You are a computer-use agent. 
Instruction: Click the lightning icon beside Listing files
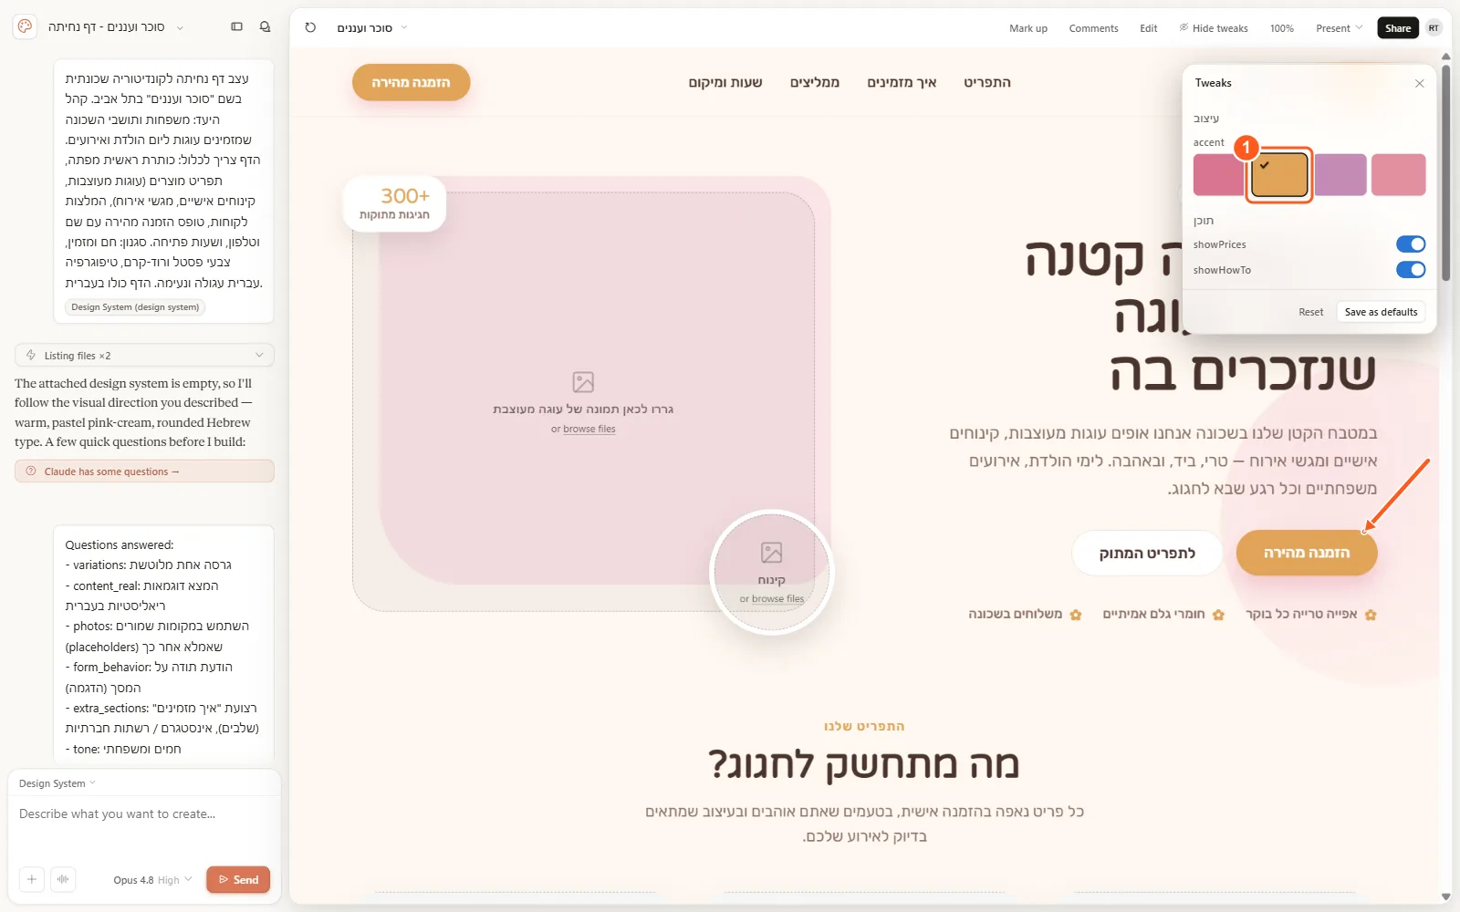(x=31, y=355)
